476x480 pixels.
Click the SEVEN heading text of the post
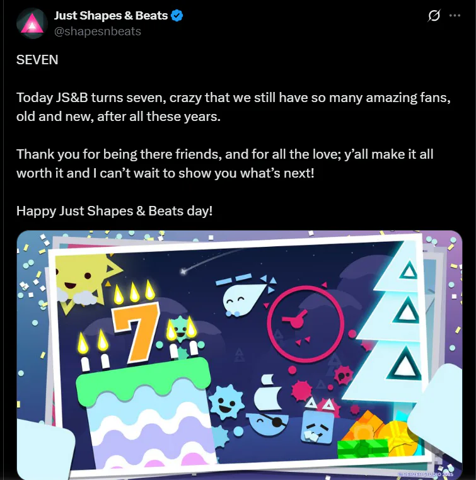(x=37, y=60)
